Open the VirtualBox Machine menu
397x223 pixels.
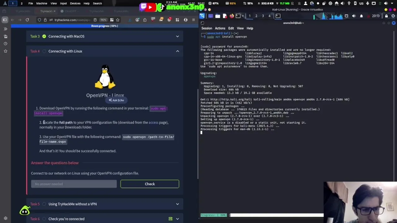point(42,3)
